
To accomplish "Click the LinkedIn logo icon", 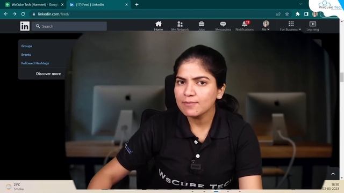I will coord(25,26).
